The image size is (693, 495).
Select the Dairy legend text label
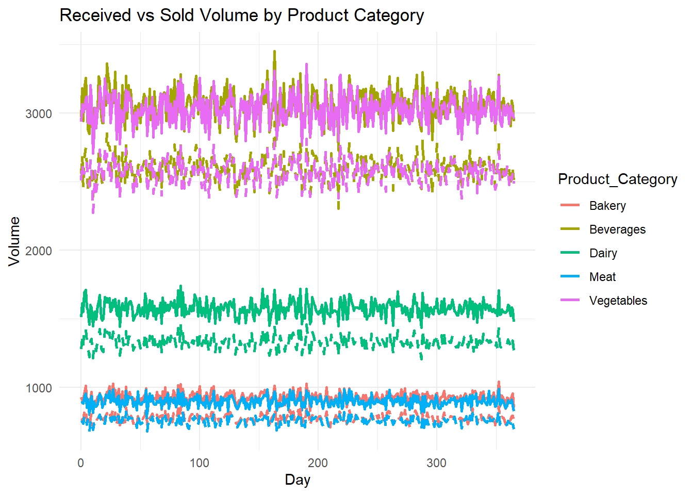pos(603,253)
